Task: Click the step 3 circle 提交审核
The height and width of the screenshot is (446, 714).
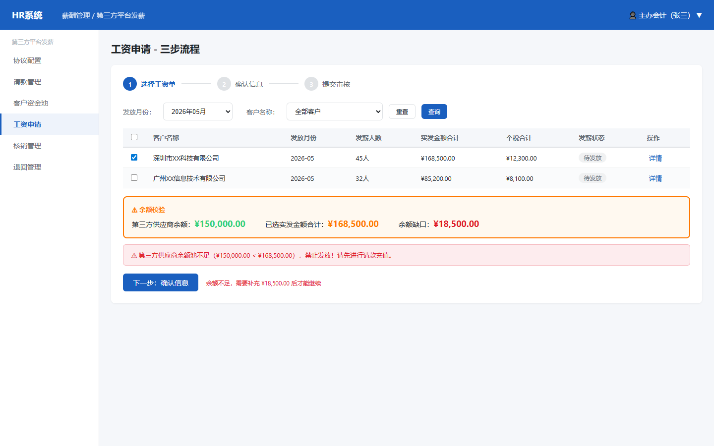Action: [311, 84]
